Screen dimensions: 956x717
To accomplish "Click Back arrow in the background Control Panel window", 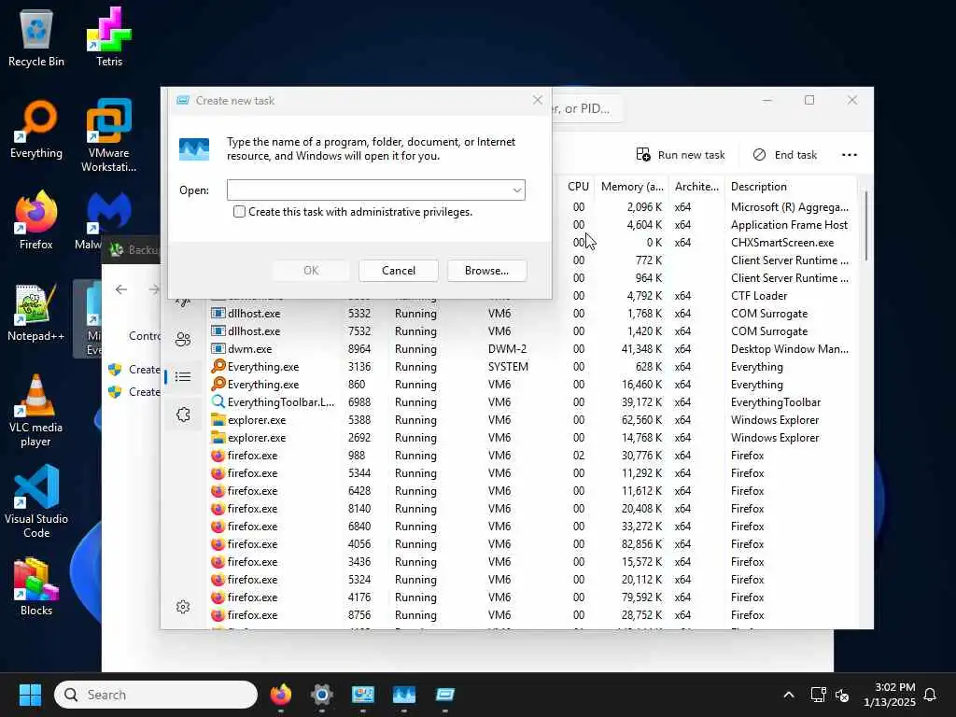I will tap(121, 289).
